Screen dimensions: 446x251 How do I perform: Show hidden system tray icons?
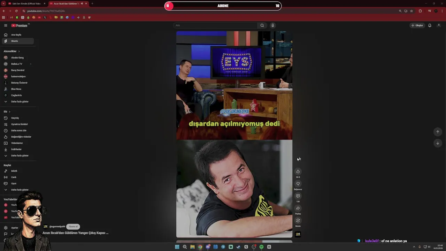coord(414,247)
